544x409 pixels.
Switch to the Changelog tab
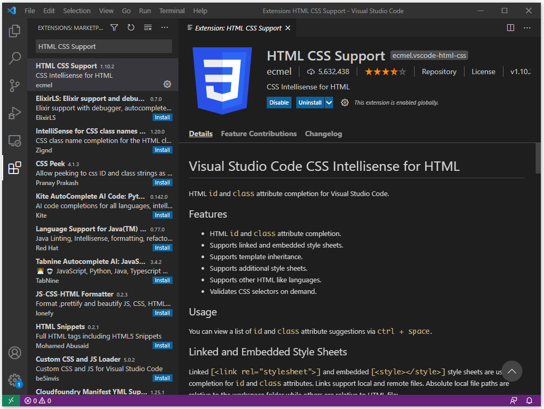324,134
